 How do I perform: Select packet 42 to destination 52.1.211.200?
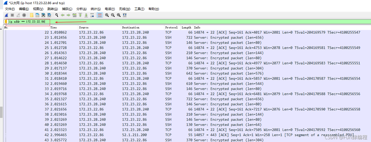[x=187, y=135]
